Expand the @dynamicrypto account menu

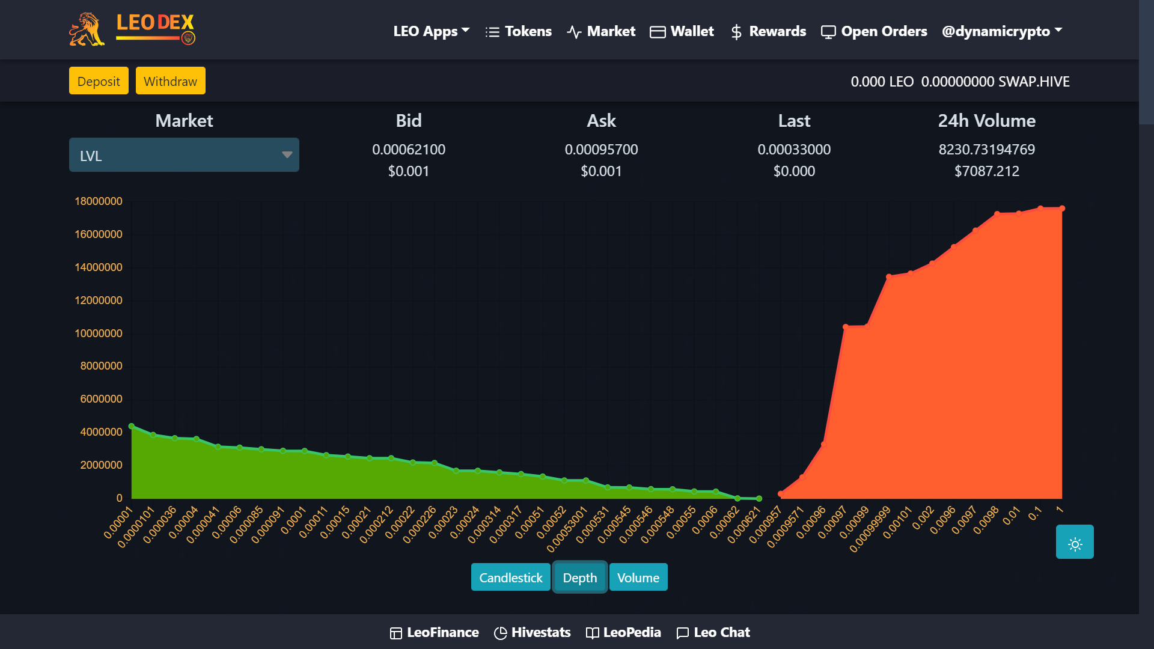click(1002, 31)
